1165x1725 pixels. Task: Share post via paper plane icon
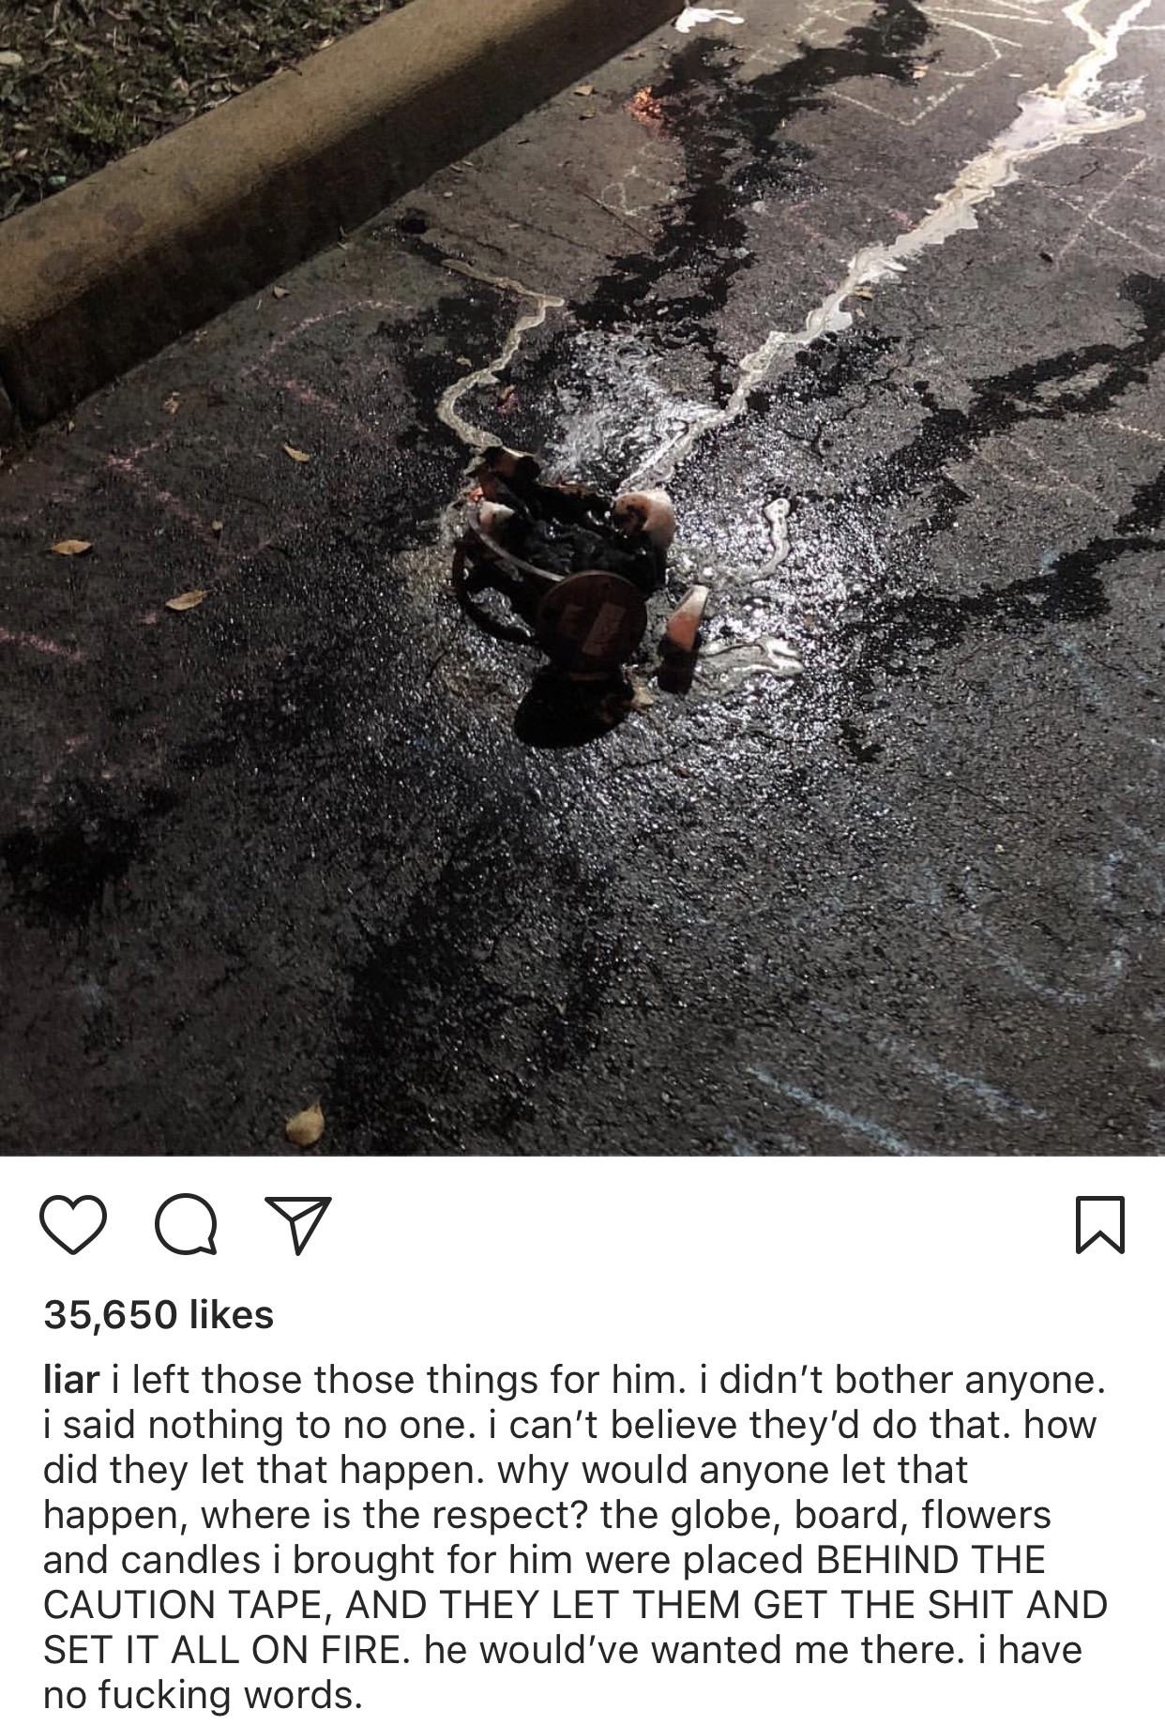coord(298,1226)
